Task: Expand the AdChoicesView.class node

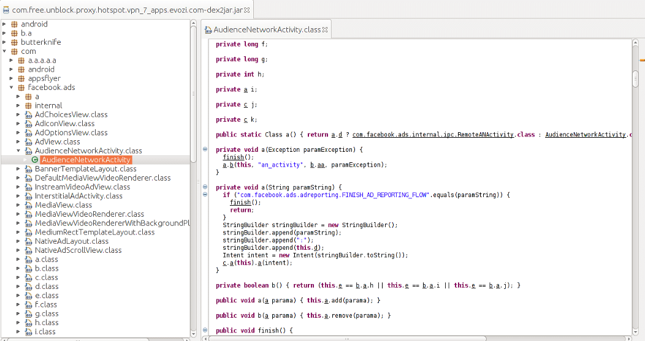Action: point(18,114)
